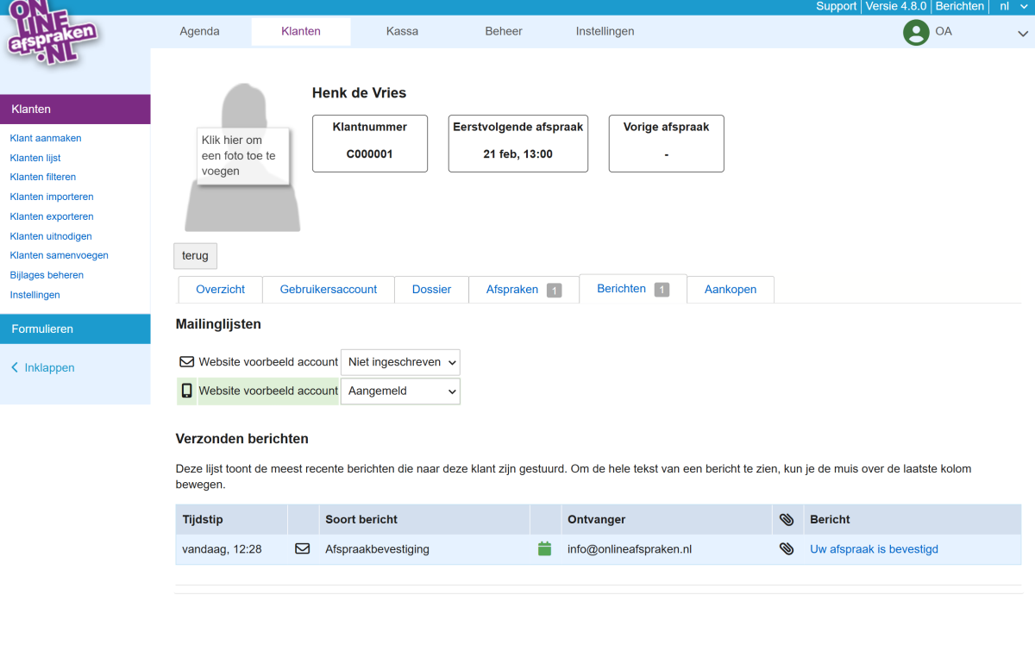1035x645 pixels.
Task: Open the Aangemeld subscription dropdown
Action: pos(400,391)
